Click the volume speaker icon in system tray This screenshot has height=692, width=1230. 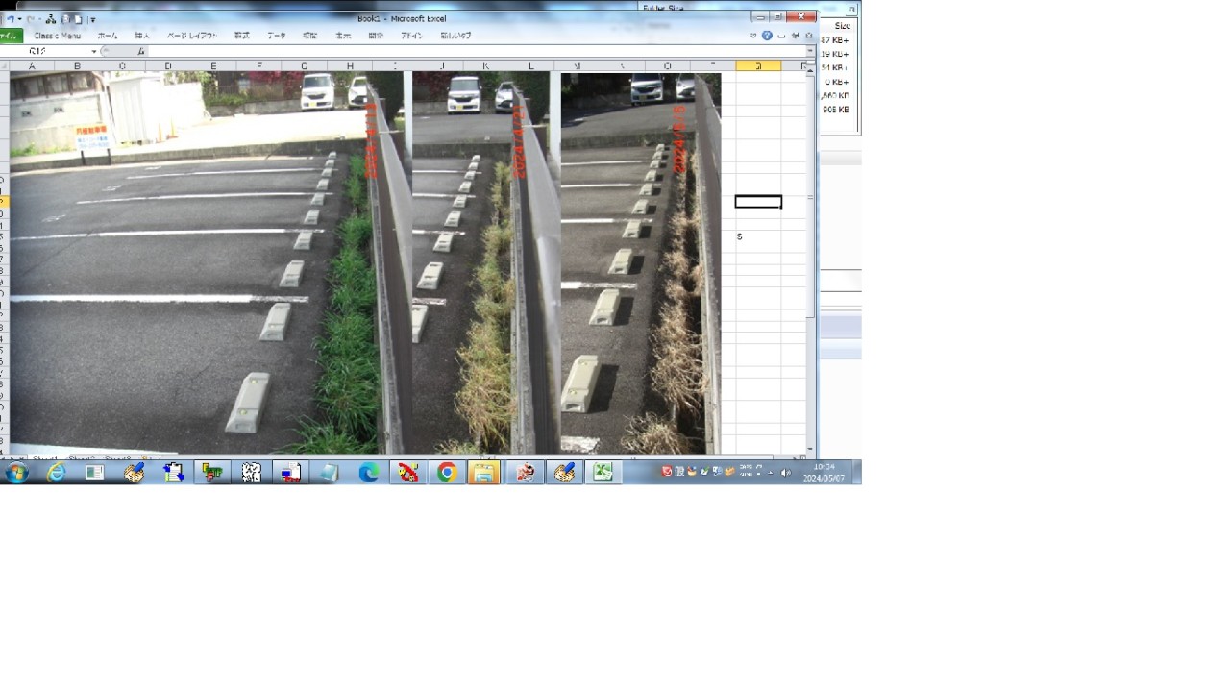tap(785, 472)
